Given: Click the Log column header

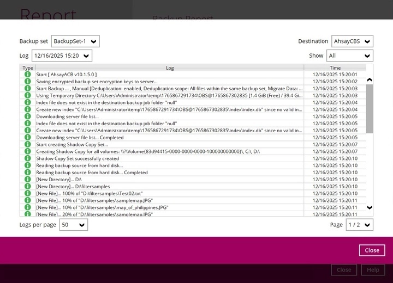Looking at the screenshot, I should point(170,68).
